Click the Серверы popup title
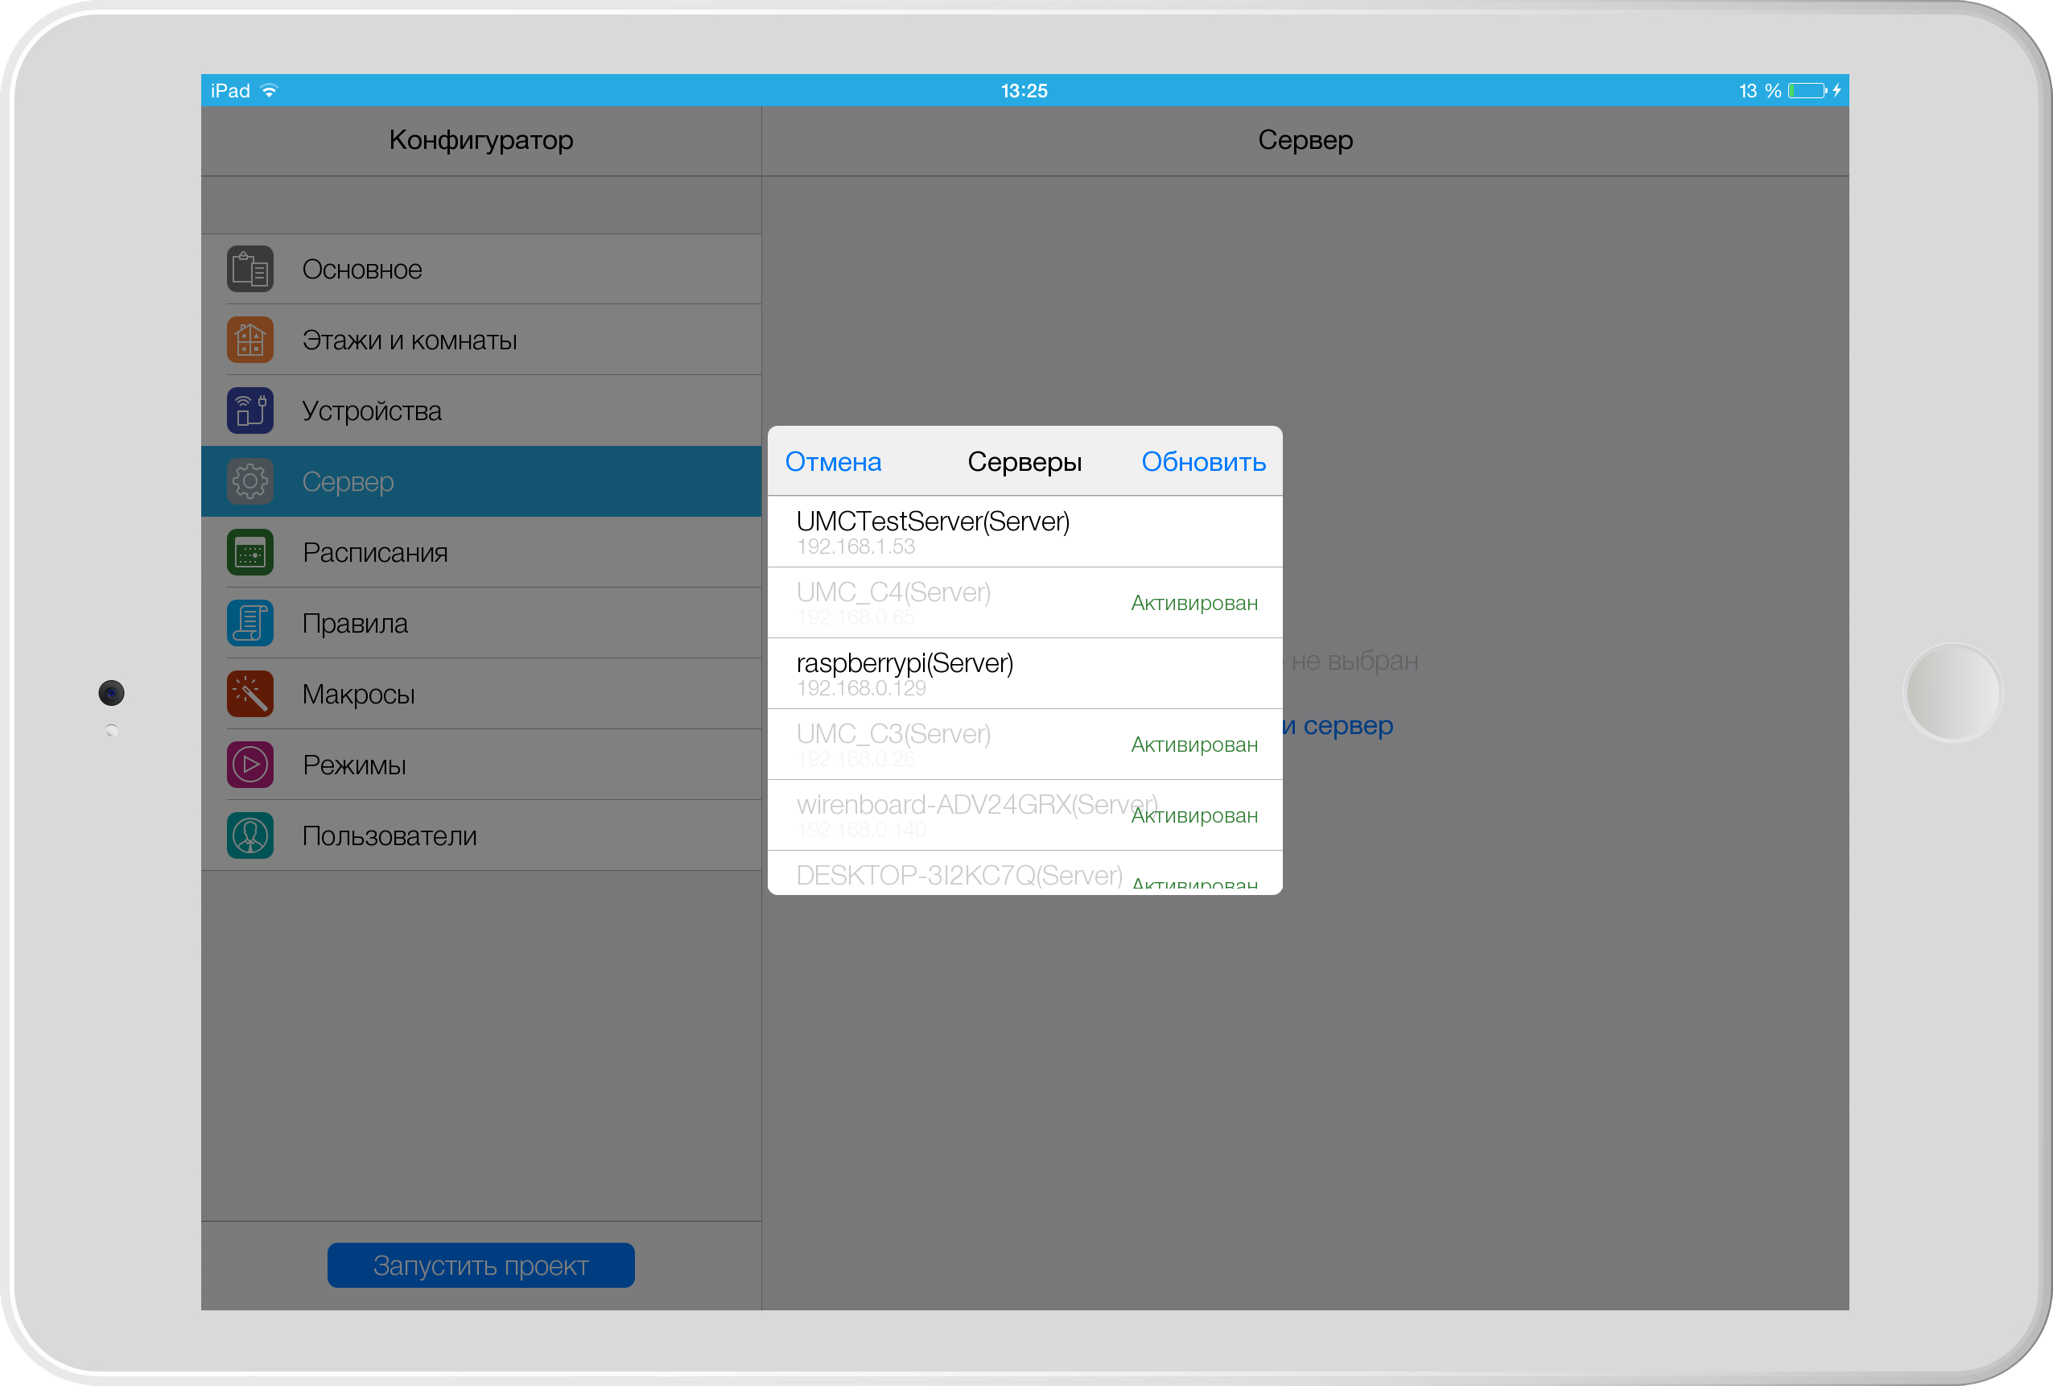The width and height of the screenshot is (2053, 1386). pyautogui.click(x=1024, y=462)
